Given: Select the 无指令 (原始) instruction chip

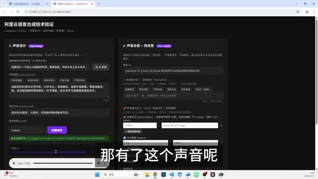Looking at the screenshot, I should [x=202, y=89].
